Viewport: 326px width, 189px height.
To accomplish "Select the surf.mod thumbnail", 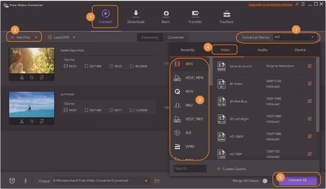I will click(31, 104).
